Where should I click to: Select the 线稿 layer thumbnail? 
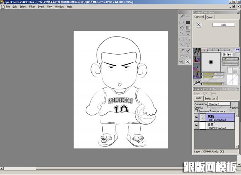click(203, 117)
